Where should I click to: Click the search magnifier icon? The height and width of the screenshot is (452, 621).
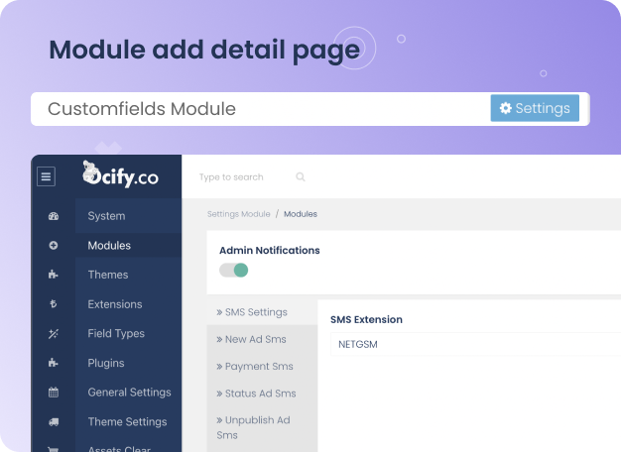pyautogui.click(x=301, y=177)
